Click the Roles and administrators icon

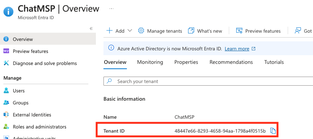6,127
